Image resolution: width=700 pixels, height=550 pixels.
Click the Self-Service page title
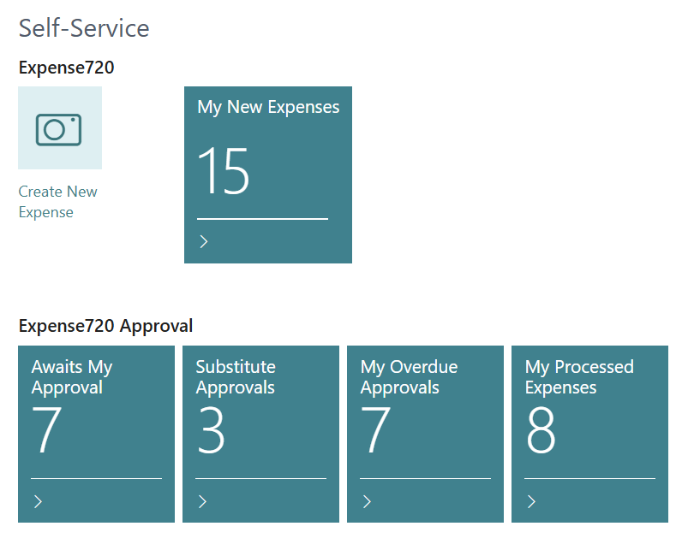(84, 28)
